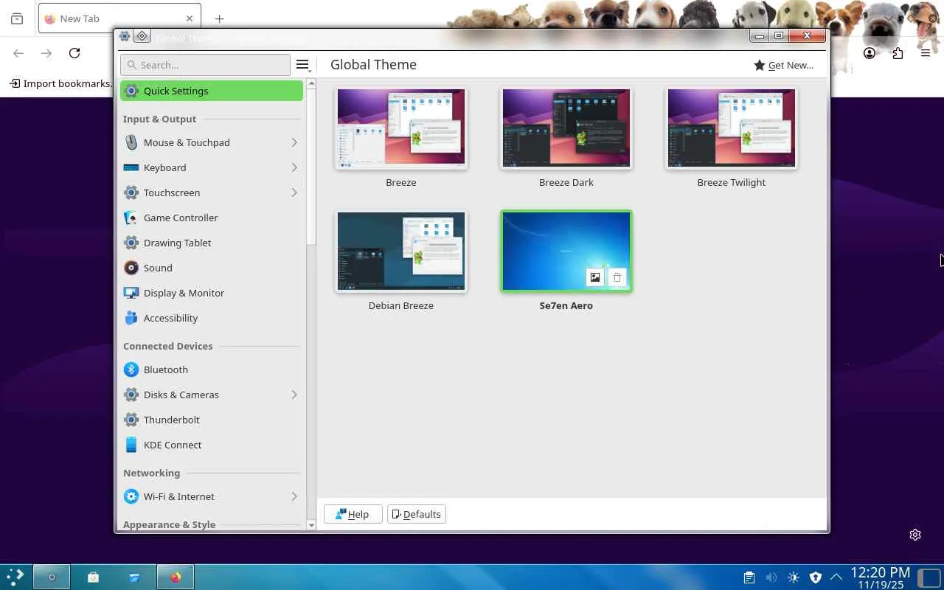Close the New Tab browser tab

click(190, 18)
